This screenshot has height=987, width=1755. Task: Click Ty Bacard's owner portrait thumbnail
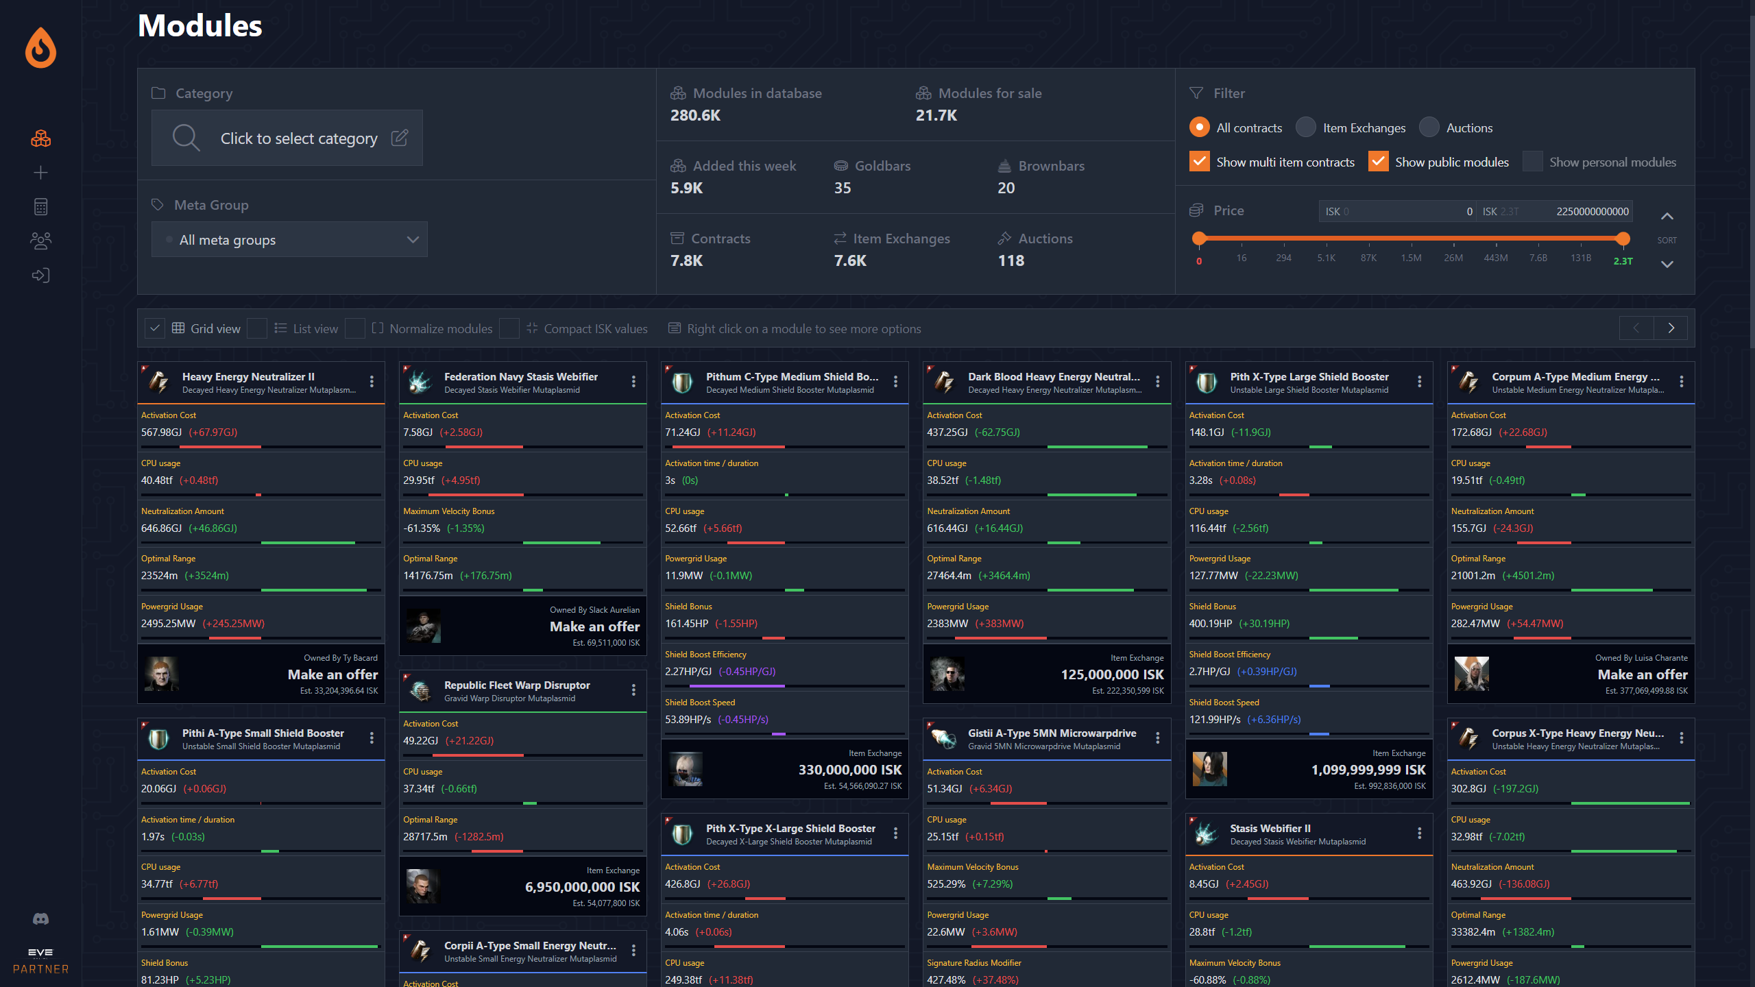tap(162, 674)
